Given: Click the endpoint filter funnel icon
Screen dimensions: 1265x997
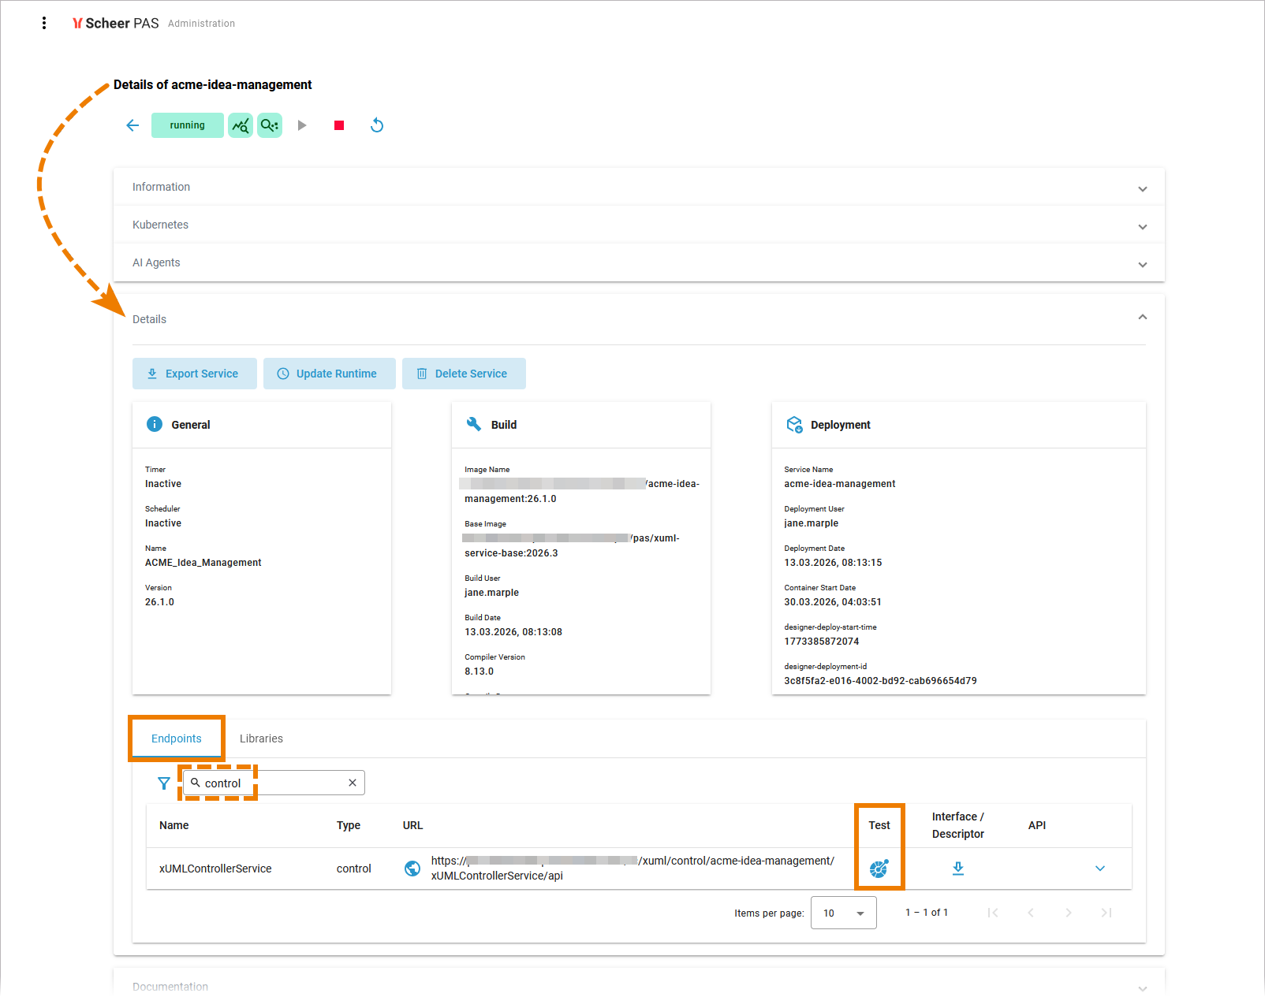Looking at the screenshot, I should pyautogui.click(x=164, y=783).
